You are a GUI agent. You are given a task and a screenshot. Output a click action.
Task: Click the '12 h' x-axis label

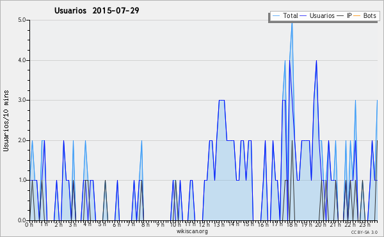click(204, 225)
